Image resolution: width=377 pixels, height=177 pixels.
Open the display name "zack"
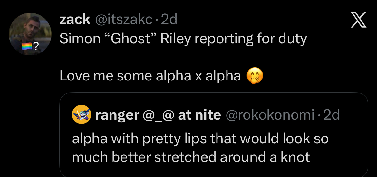point(75,20)
